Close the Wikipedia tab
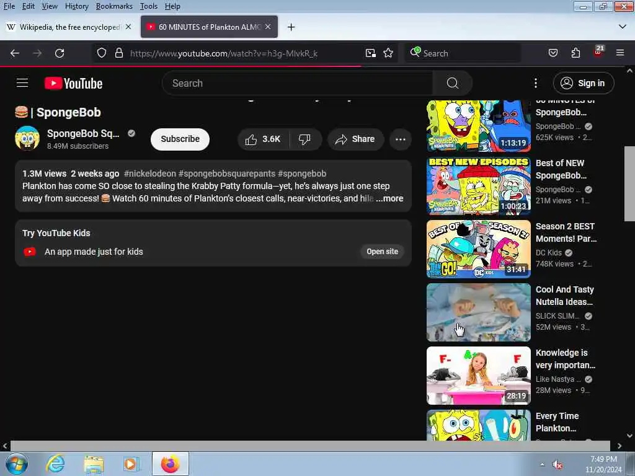The width and height of the screenshot is (635, 476). 128,27
